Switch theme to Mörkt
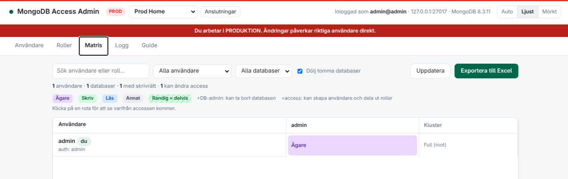 (549, 12)
